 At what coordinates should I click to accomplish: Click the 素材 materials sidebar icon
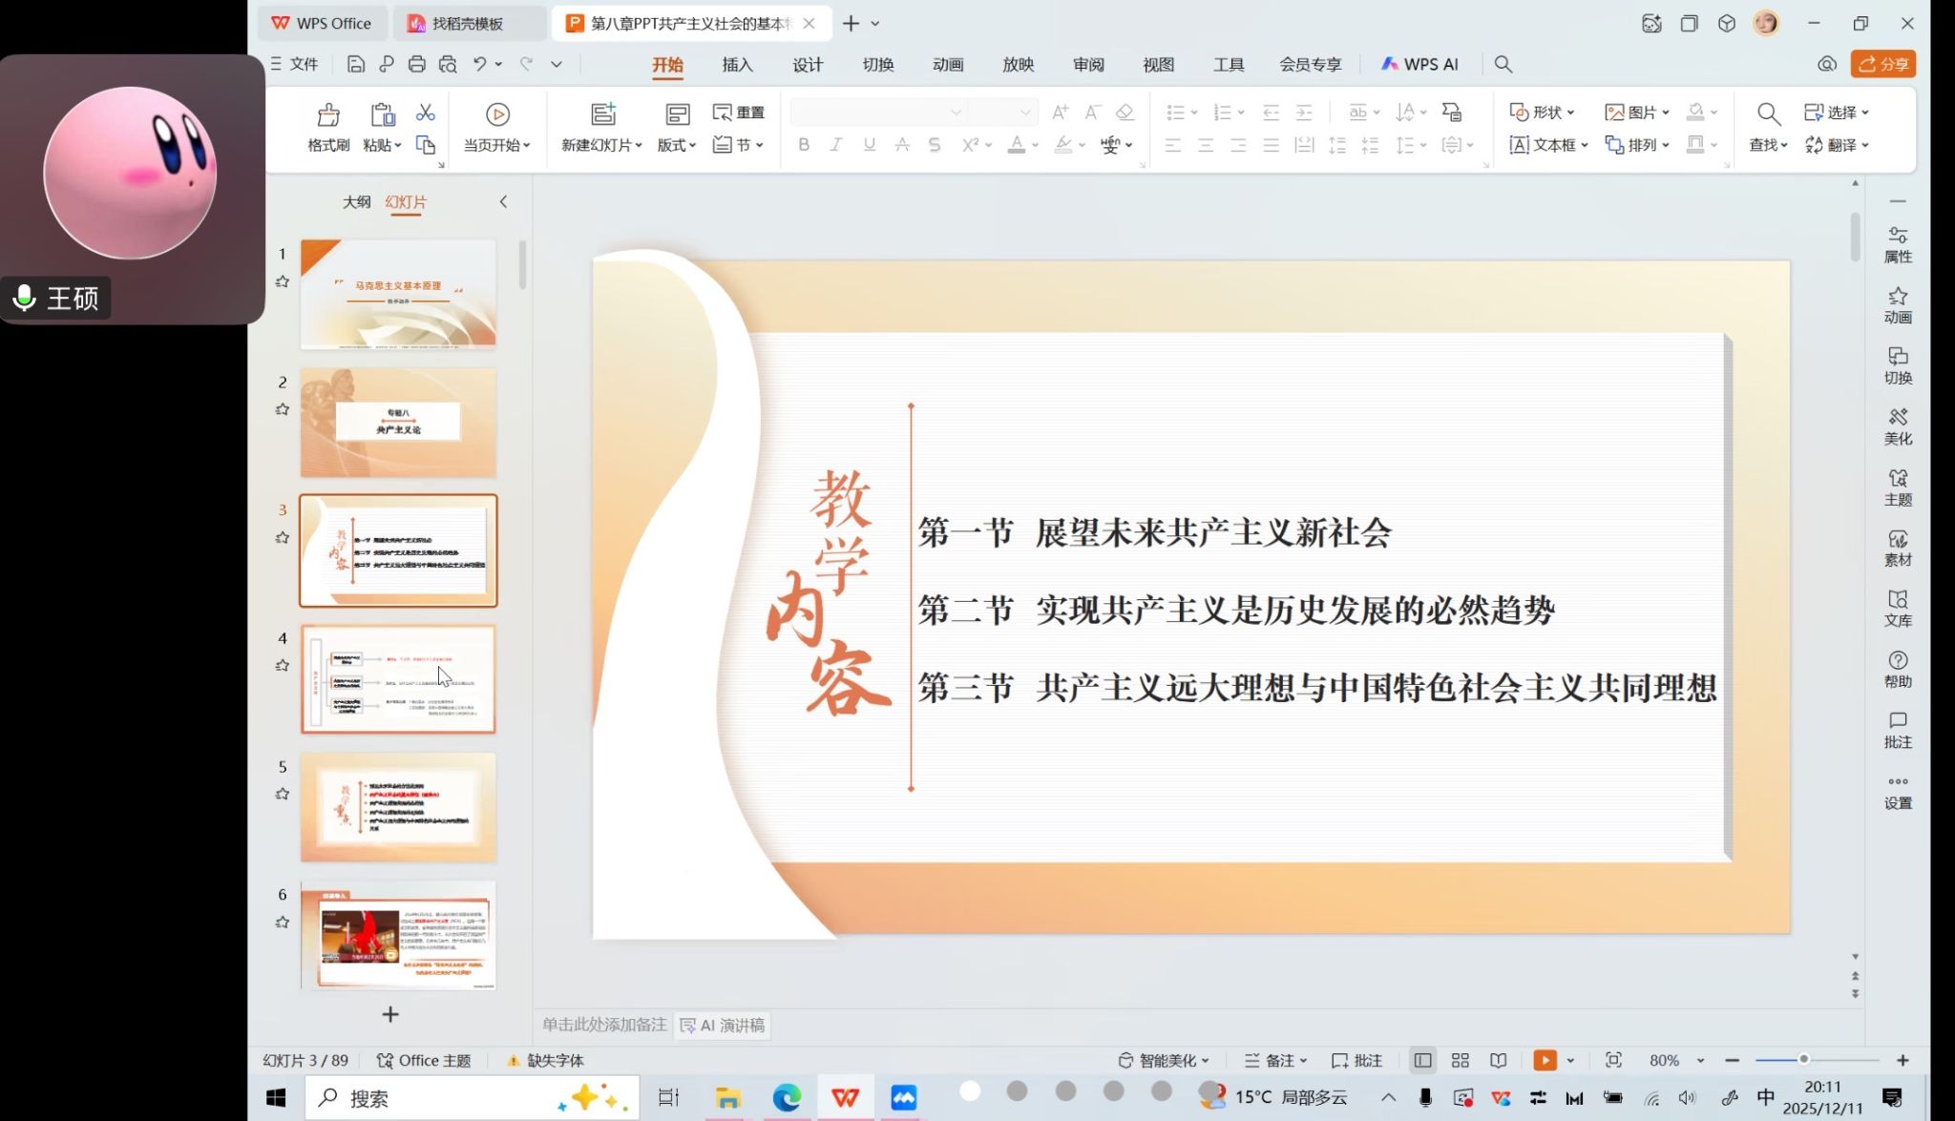pos(1897,547)
